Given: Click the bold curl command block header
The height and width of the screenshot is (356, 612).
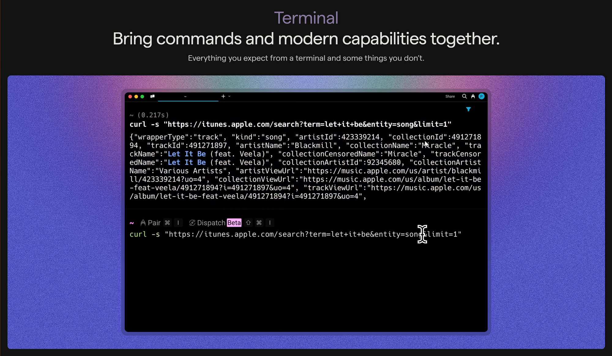Looking at the screenshot, I should 290,124.
